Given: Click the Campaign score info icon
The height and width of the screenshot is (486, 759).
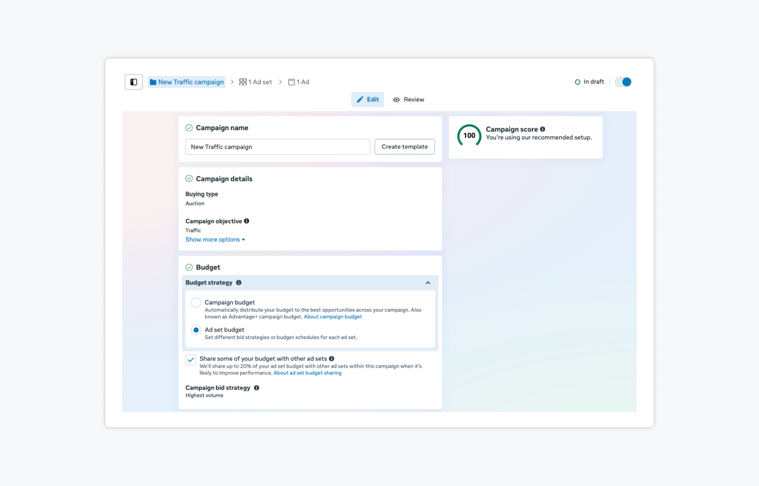Looking at the screenshot, I should (x=543, y=129).
